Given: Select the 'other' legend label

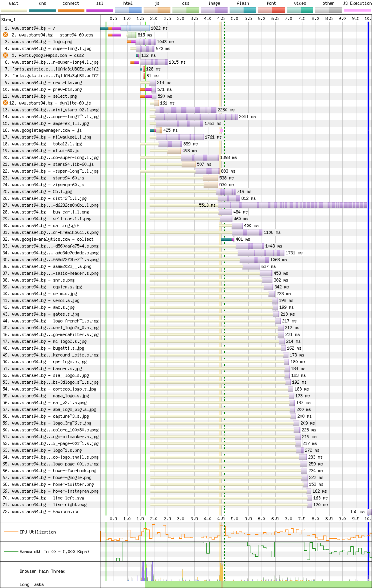Looking at the screenshot, I should coord(328,3).
